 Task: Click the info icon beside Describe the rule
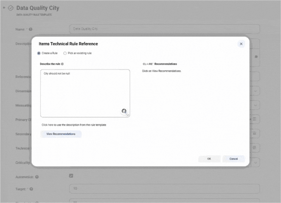pyautogui.click(x=62, y=64)
